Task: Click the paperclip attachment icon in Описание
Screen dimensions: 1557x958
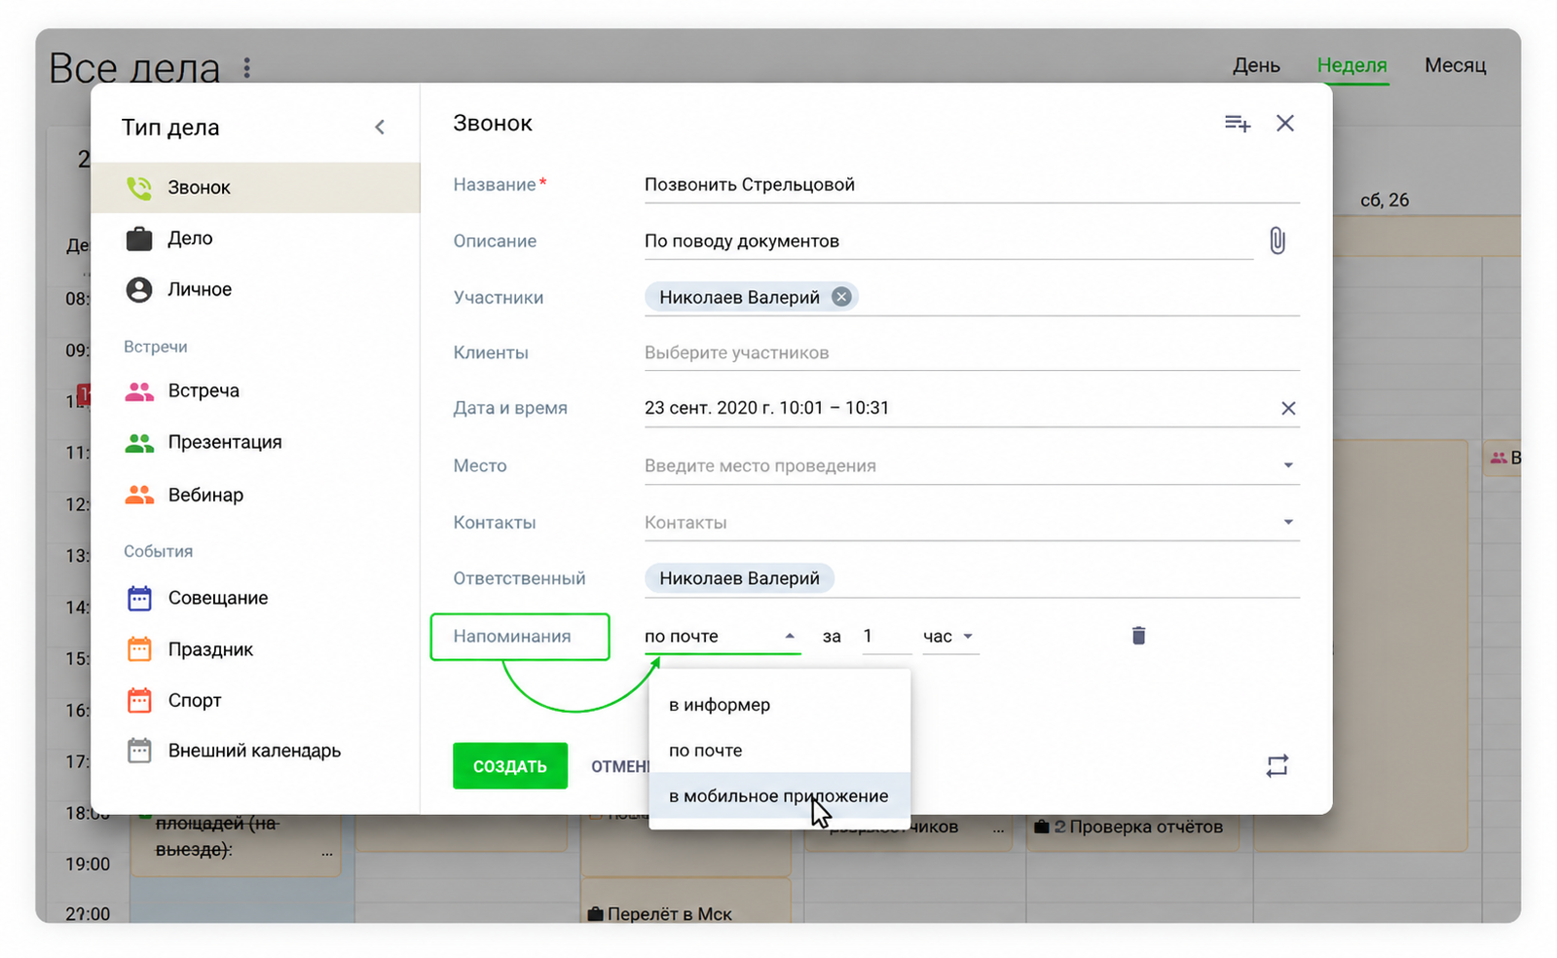Action: (x=1277, y=240)
